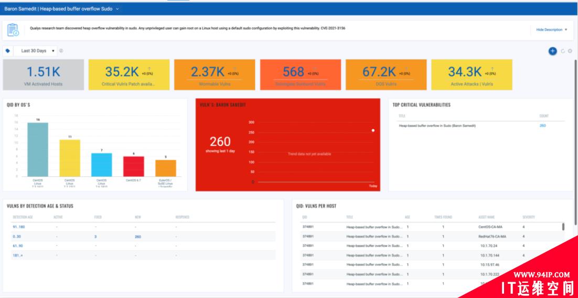Click the light blue bar with value 7

pyautogui.click(x=102, y=165)
